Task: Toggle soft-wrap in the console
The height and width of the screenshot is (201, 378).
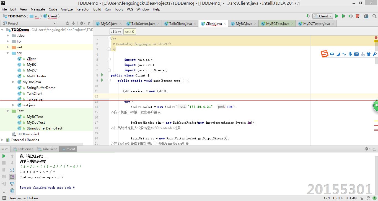Action: click(x=12, y=170)
